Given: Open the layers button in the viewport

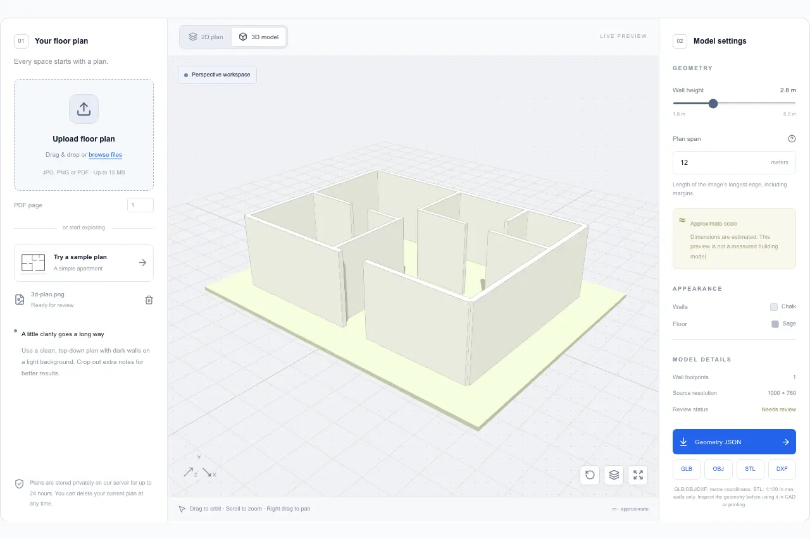Looking at the screenshot, I should [x=614, y=475].
